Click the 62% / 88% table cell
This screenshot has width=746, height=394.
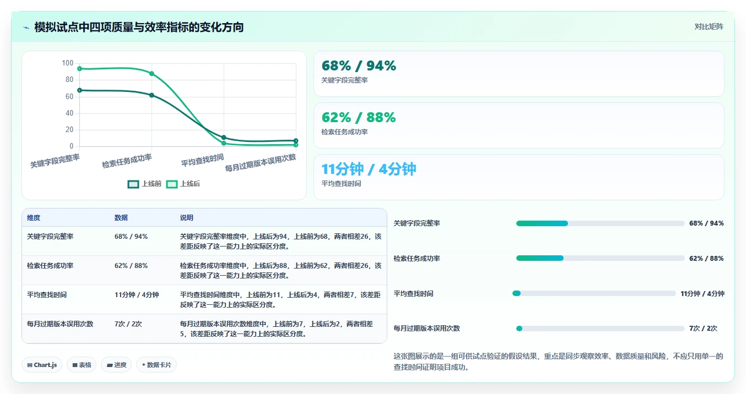point(131,265)
